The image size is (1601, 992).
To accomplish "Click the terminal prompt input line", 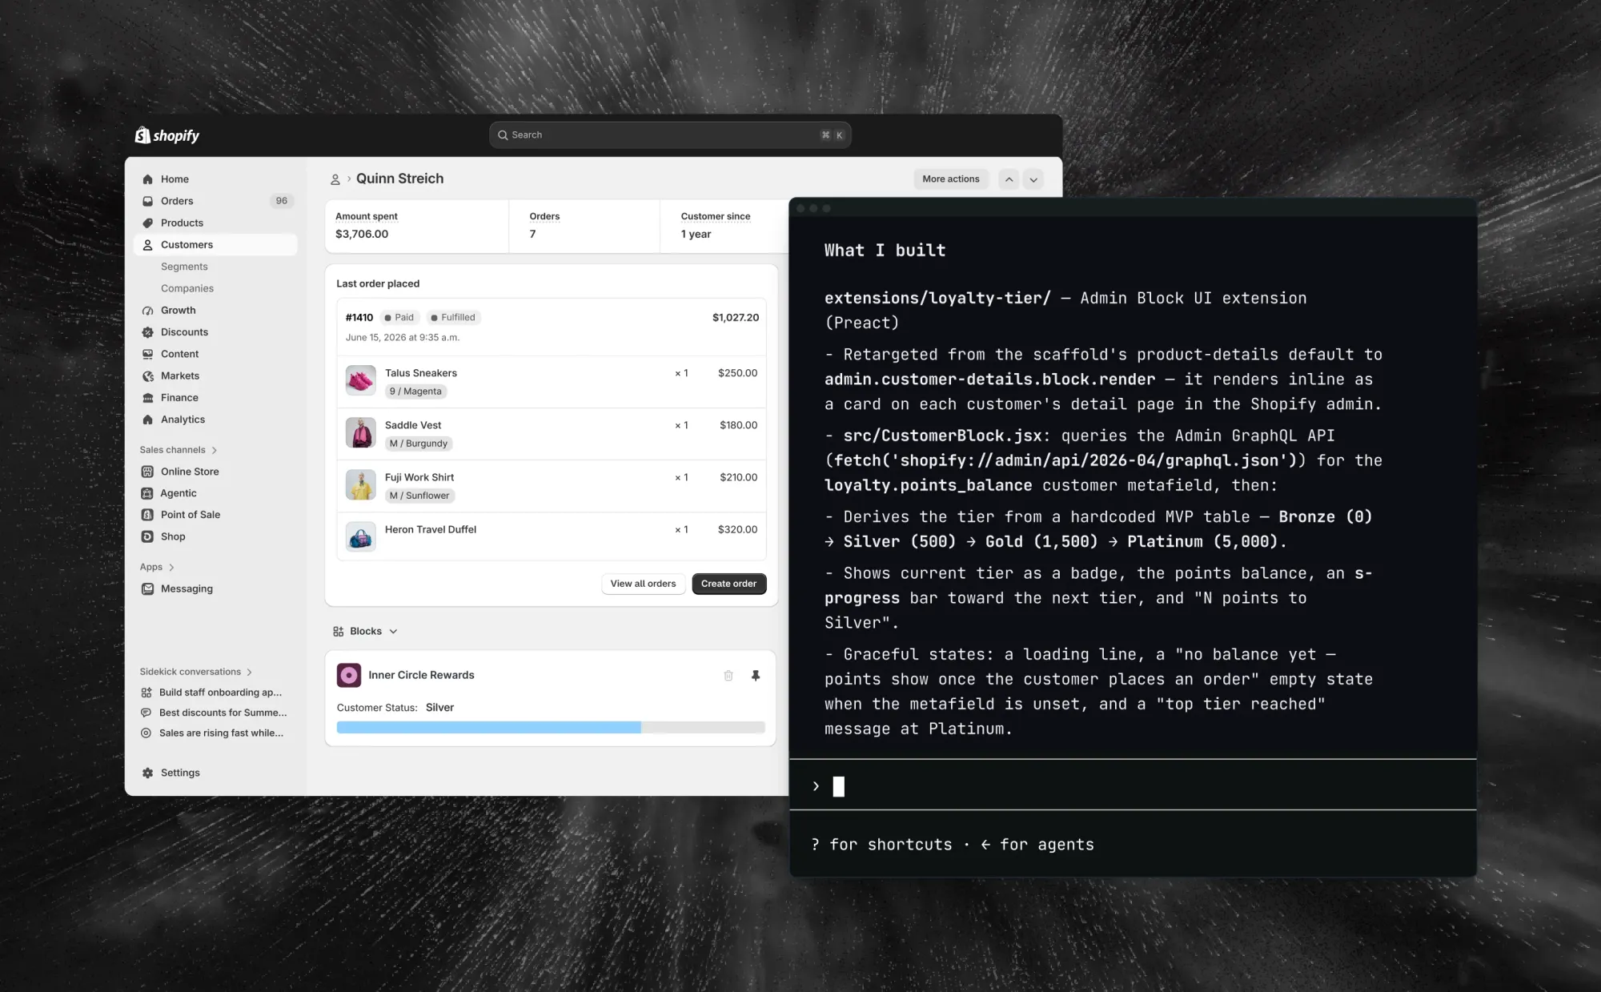I will (1133, 786).
